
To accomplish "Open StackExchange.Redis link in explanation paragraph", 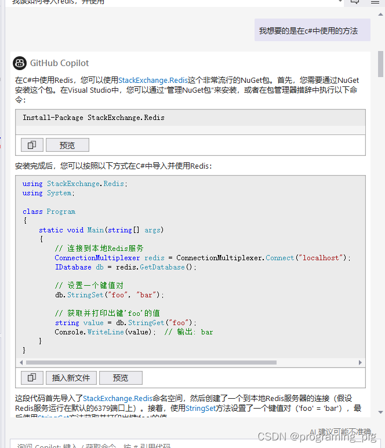I will point(118,398).
